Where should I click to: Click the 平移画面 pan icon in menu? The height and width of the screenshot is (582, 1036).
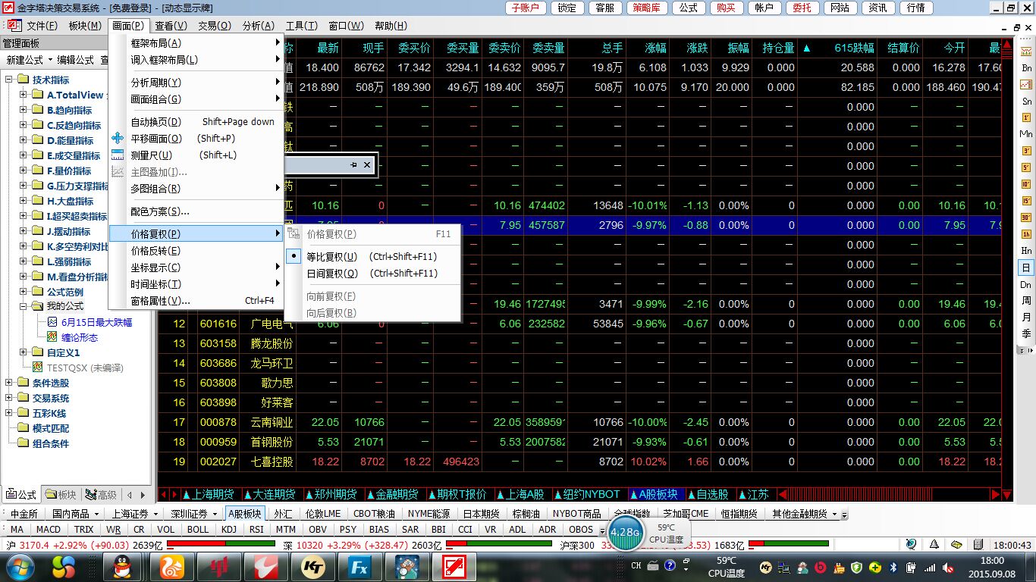coord(118,139)
